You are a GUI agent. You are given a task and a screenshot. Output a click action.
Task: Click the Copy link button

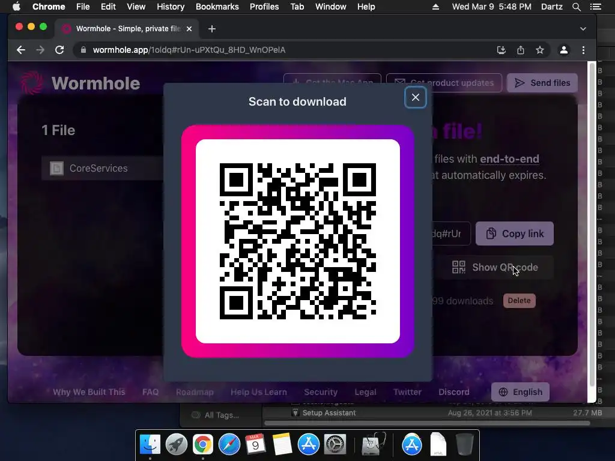[x=515, y=234]
